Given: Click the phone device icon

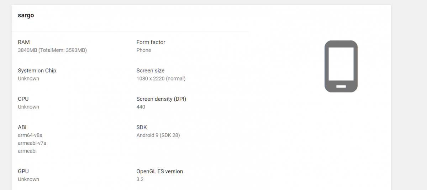Looking at the screenshot, I should [x=341, y=66].
